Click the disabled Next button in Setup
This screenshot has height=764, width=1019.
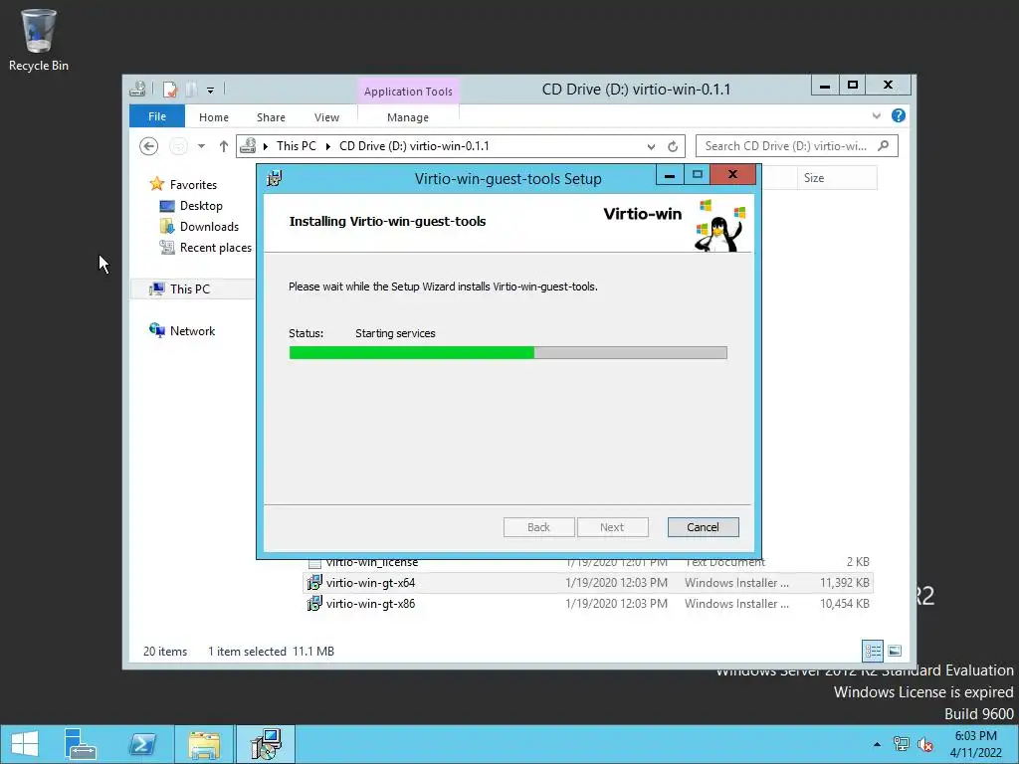click(612, 527)
